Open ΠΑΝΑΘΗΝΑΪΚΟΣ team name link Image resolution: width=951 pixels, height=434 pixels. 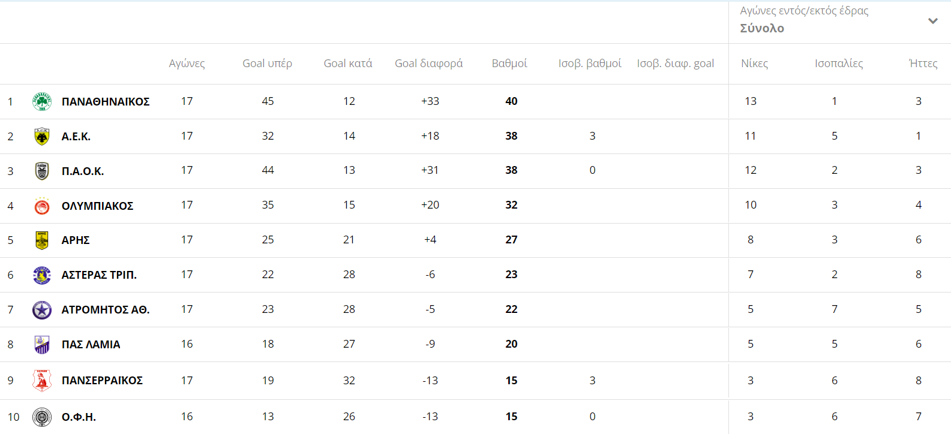(106, 102)
